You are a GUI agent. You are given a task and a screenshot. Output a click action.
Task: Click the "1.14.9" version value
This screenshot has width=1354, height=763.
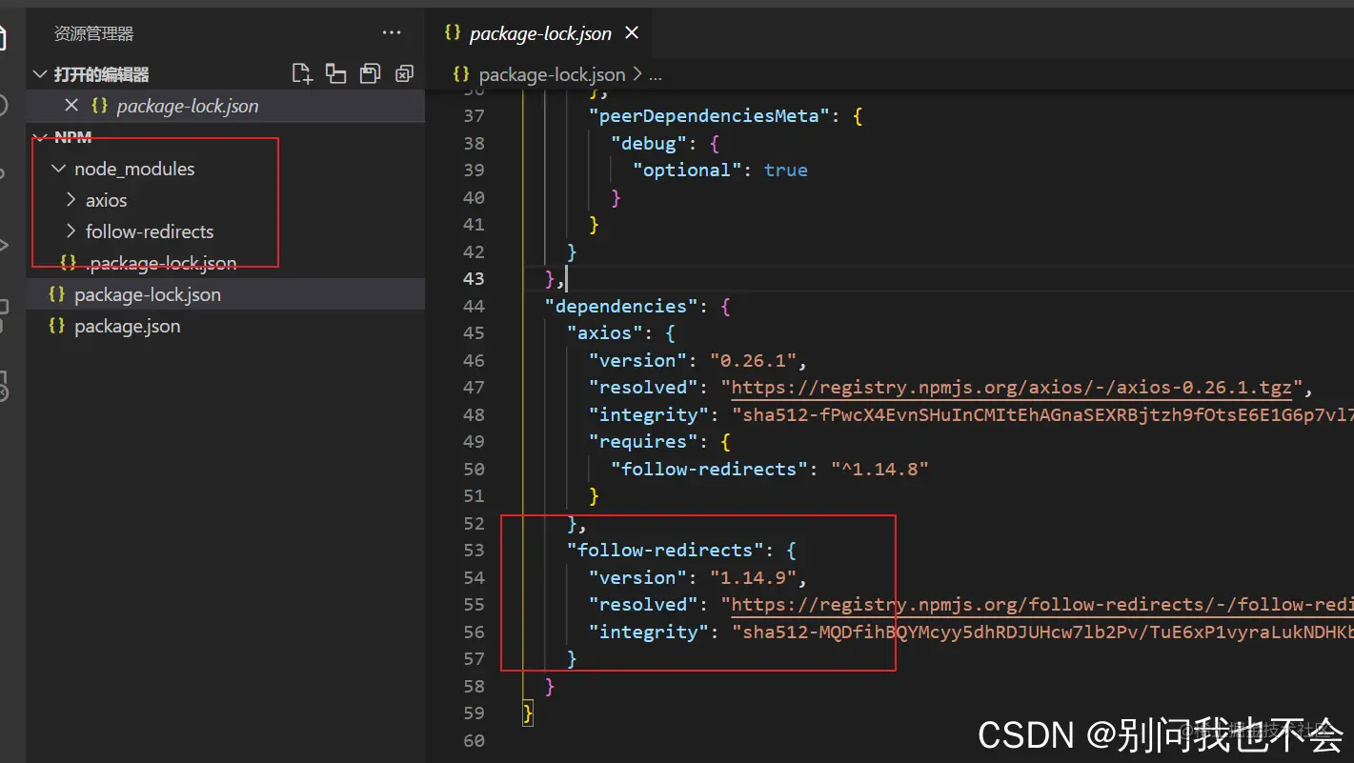[754, 578]
